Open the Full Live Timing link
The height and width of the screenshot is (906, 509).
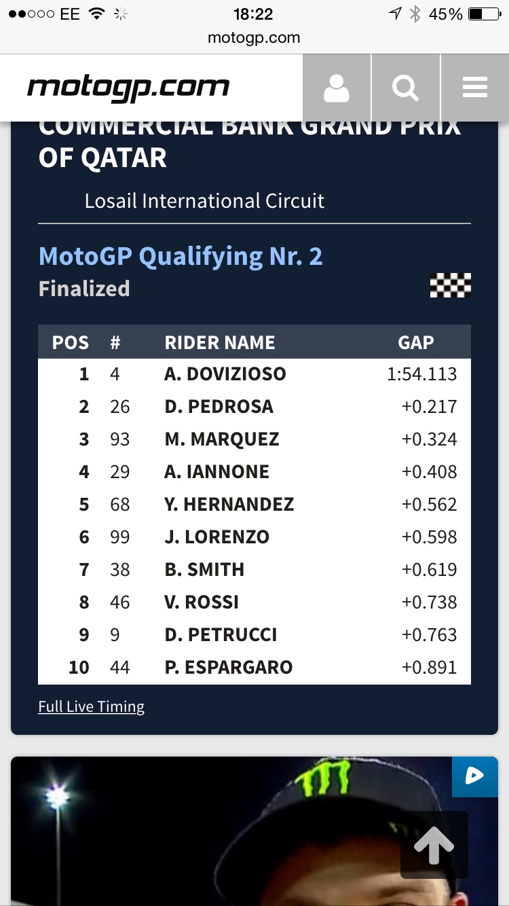click(x=91, y=706)
